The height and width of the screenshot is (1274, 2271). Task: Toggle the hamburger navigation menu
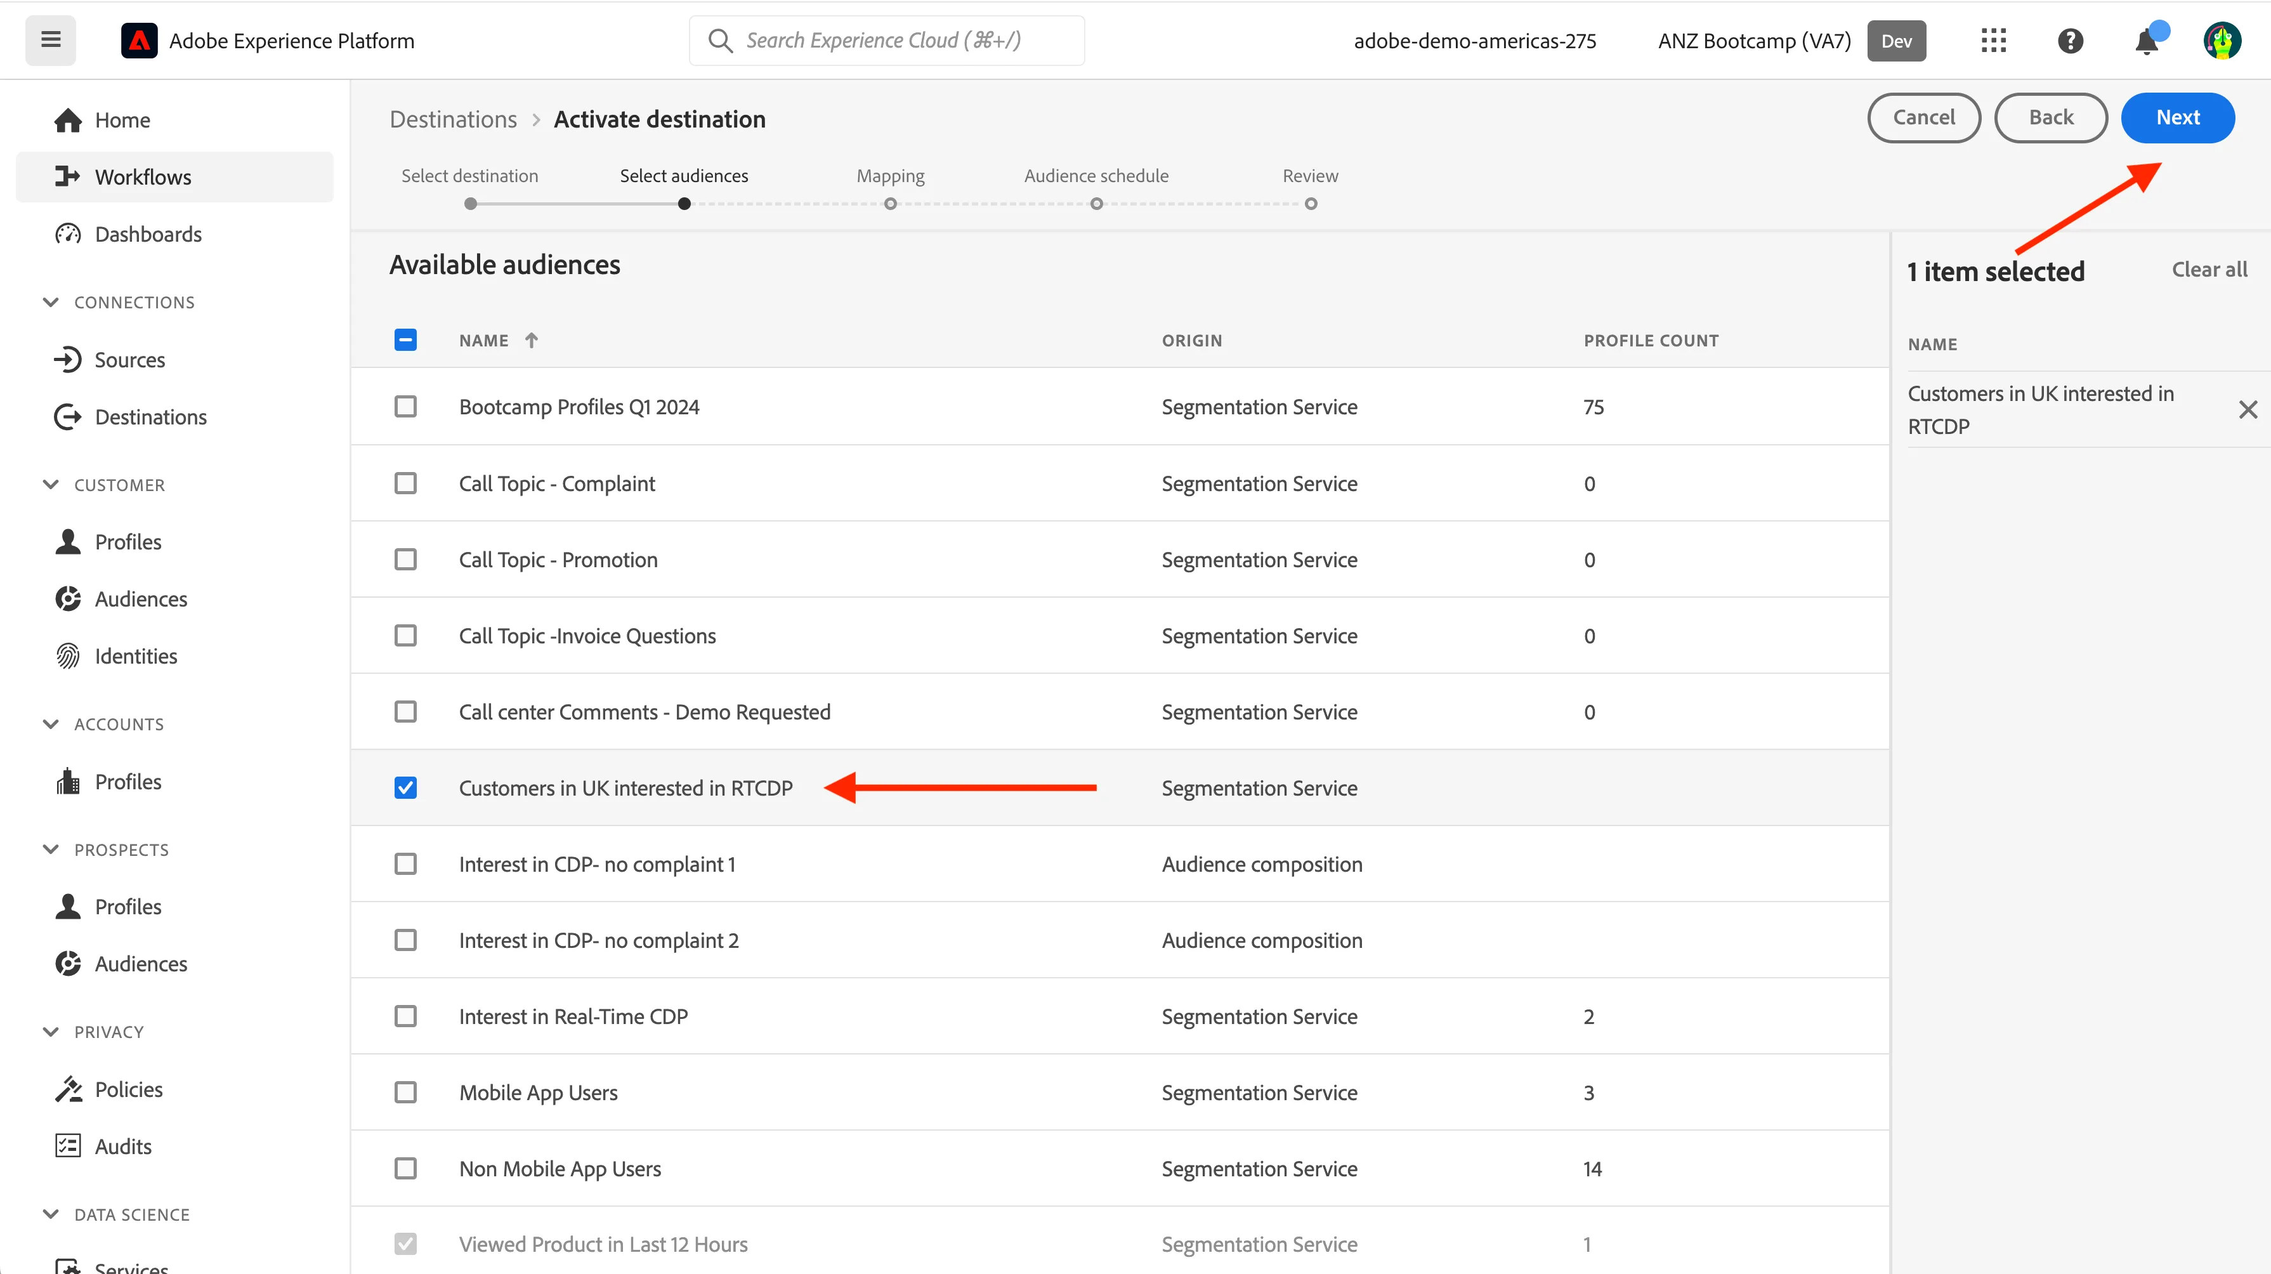coord(50,41)
